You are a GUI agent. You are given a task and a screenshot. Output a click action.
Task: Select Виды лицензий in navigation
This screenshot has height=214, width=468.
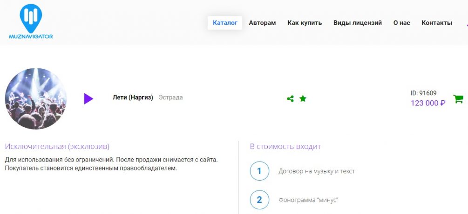coord(357,23)
